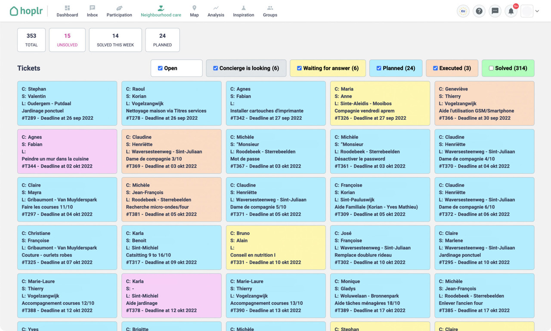Click the Hoplr logo

[x=26, y=11]
